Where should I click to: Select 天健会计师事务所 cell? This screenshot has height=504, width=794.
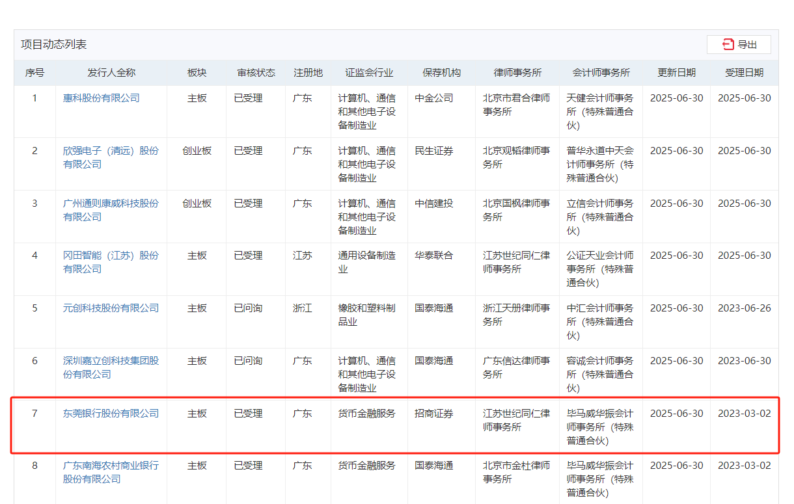[x=600, y=111]
